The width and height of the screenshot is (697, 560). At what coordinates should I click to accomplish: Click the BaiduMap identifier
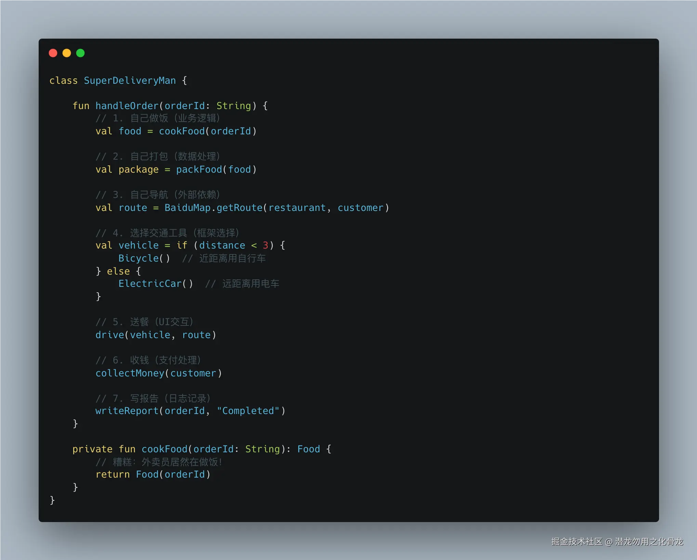pyautogui.click(x=187, y=208)
